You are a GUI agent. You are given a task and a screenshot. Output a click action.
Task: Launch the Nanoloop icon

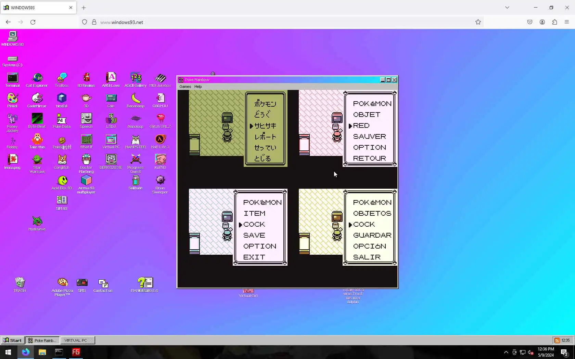(x=136, y=121)
